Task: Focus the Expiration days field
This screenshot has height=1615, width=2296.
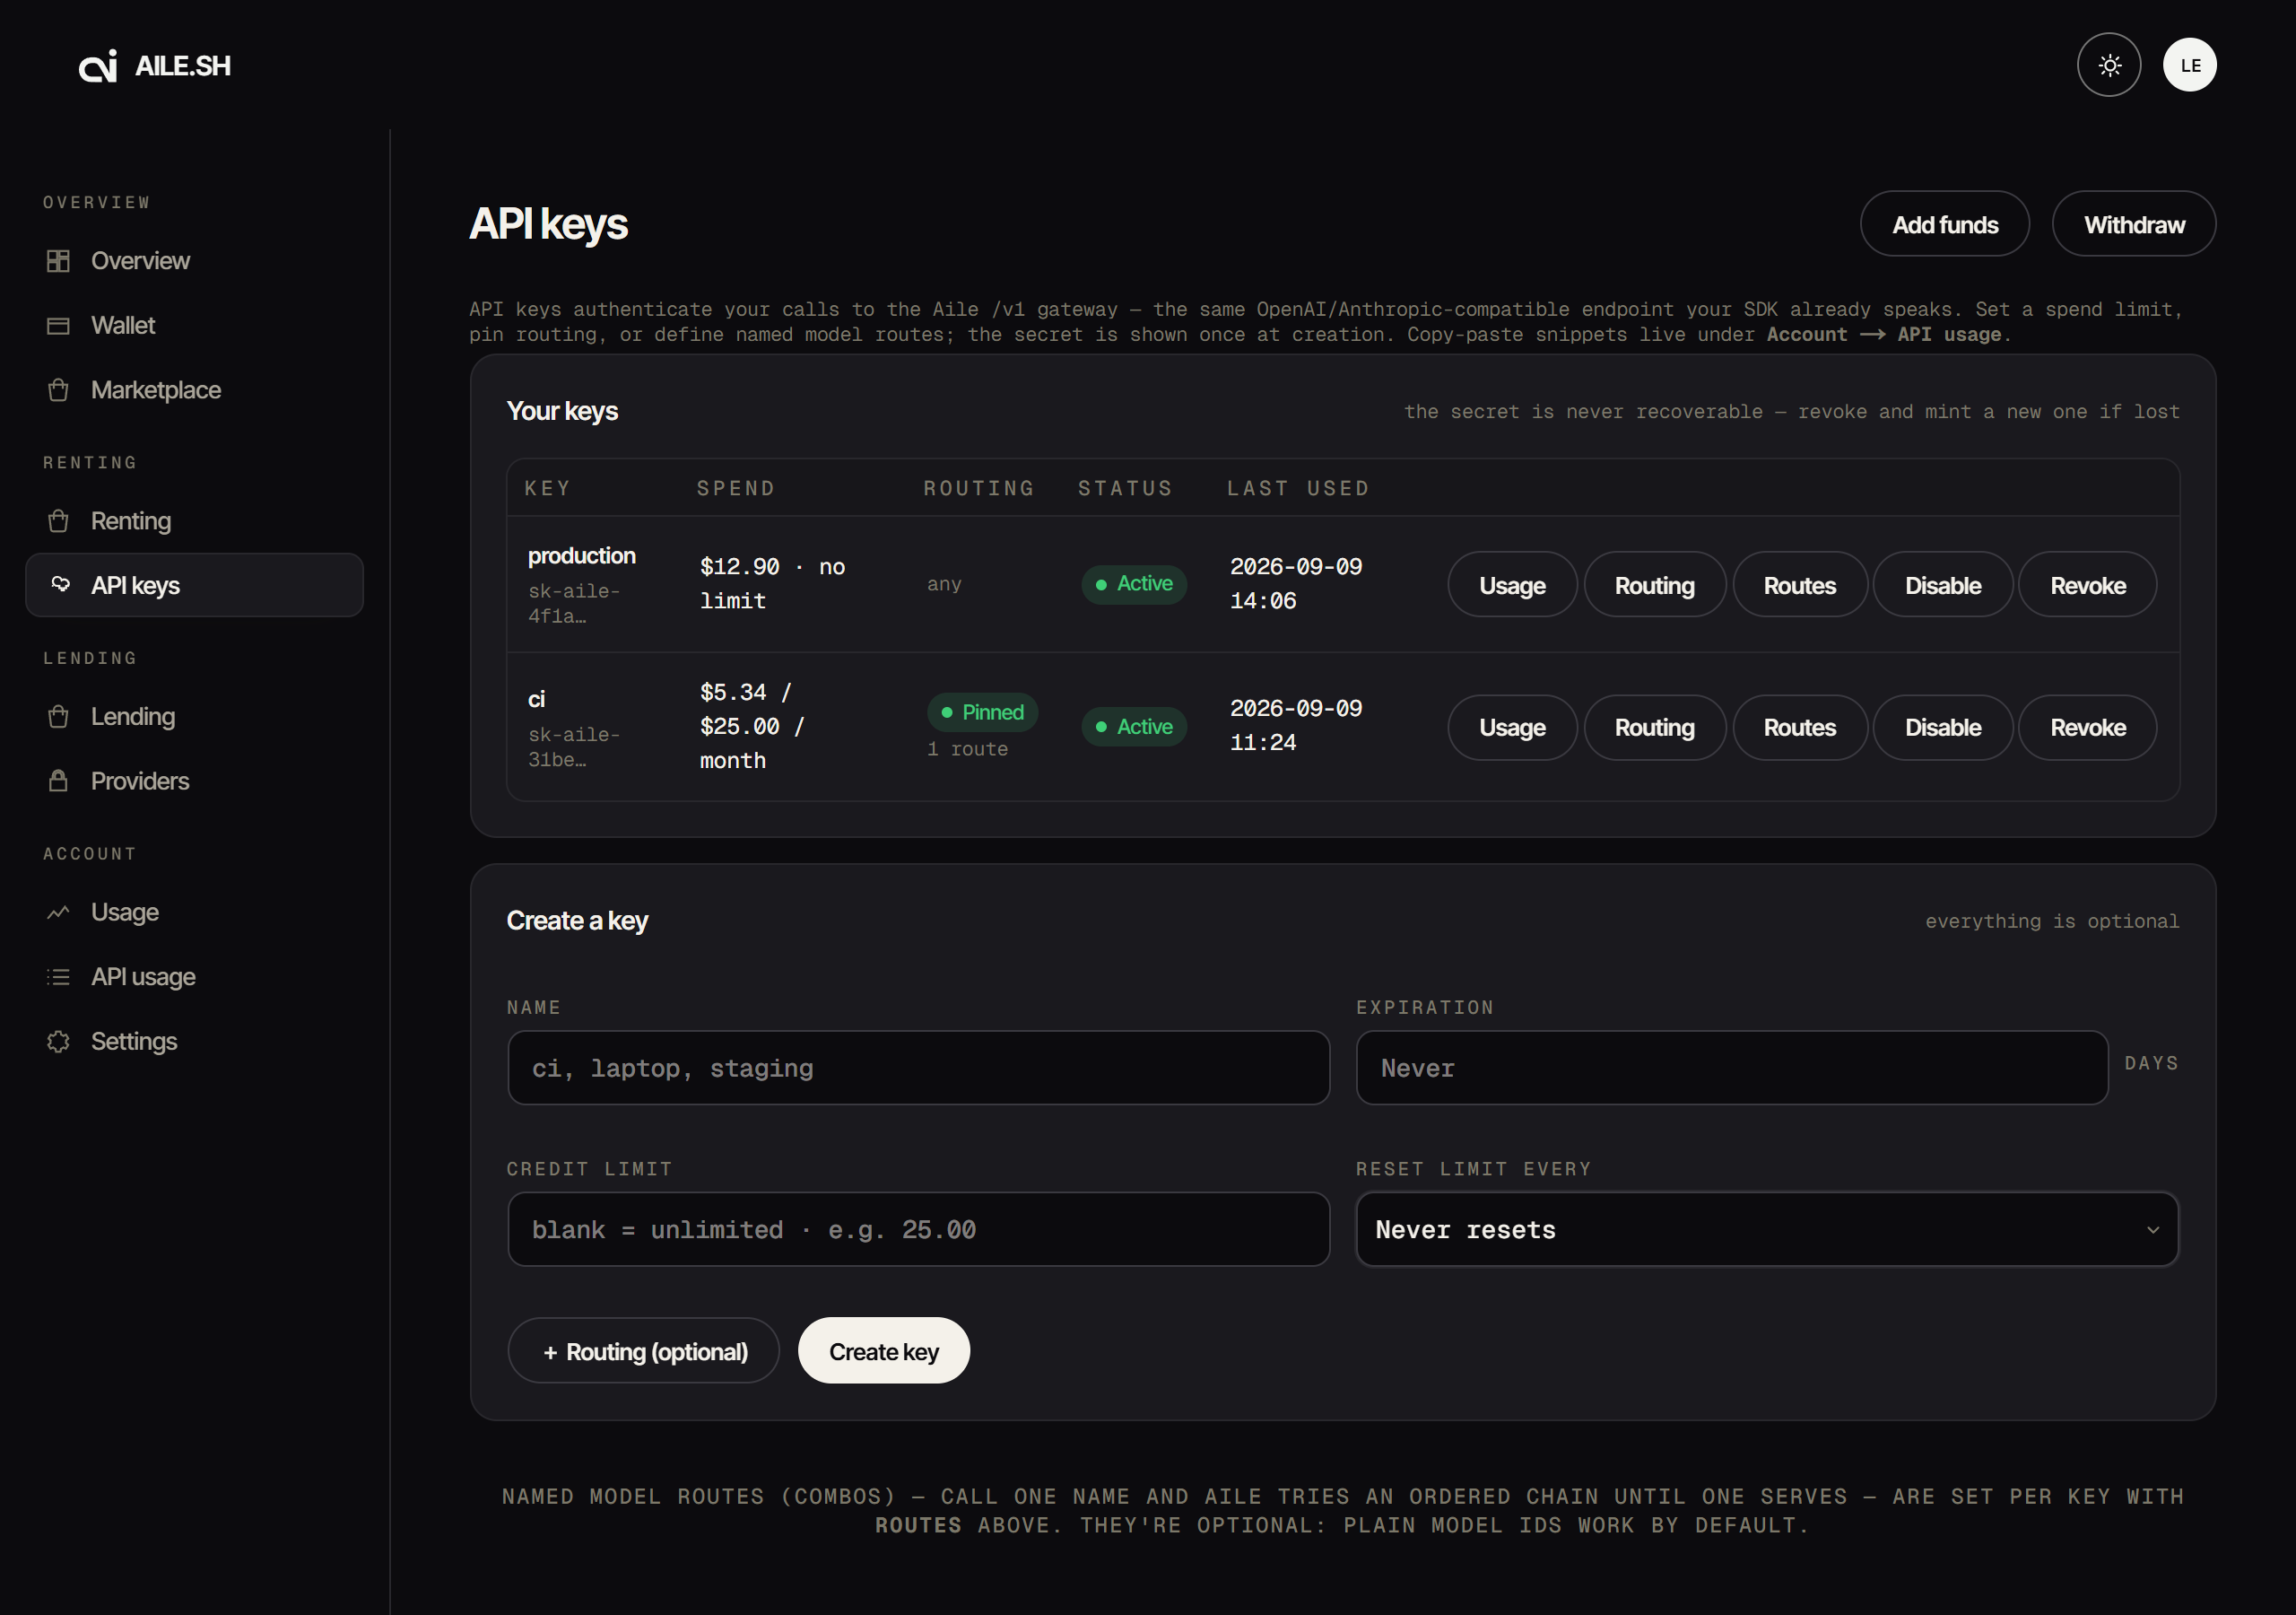Action: tap(1732, 1069)
